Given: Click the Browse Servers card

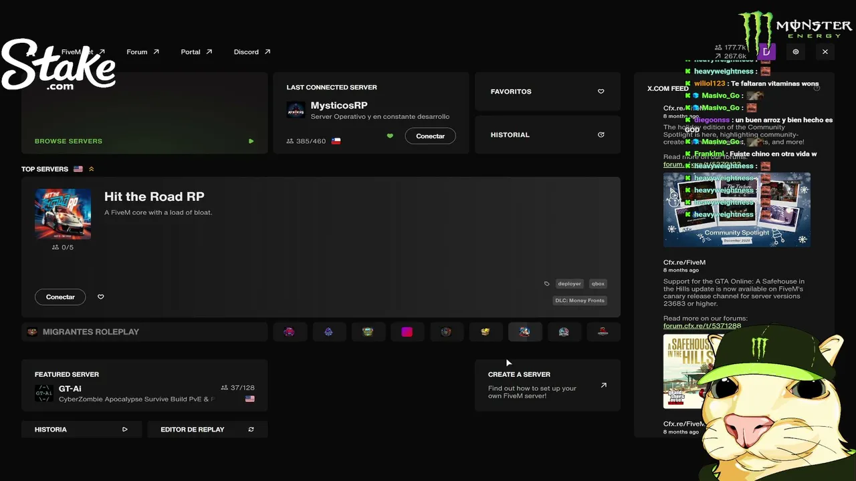Looking at the screenshot, I should (x=144, y=114).
